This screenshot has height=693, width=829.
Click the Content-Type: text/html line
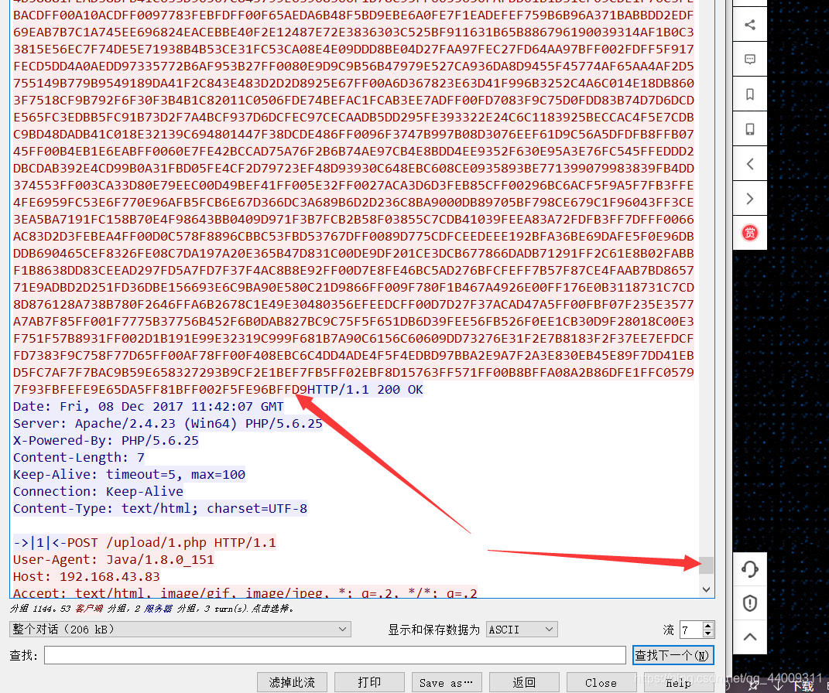pos(160,508)
